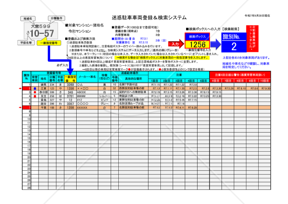This screenshot has width=288, height=204.
Task: Select the ピンク color cell
Action: [104, 100]
